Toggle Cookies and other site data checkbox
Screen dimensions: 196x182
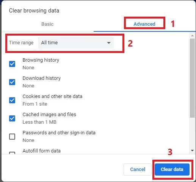[x=12, y=100]
